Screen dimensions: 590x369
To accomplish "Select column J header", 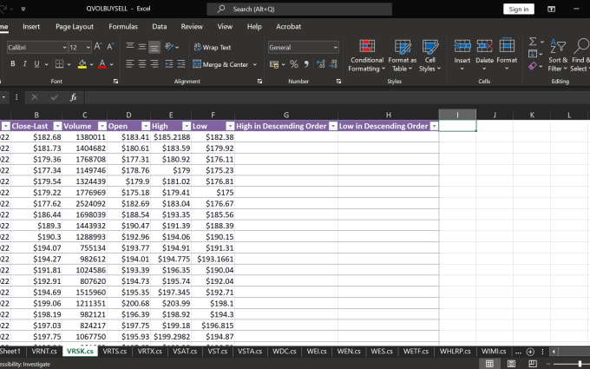I will pyautogui.click(x=495, y=115).
